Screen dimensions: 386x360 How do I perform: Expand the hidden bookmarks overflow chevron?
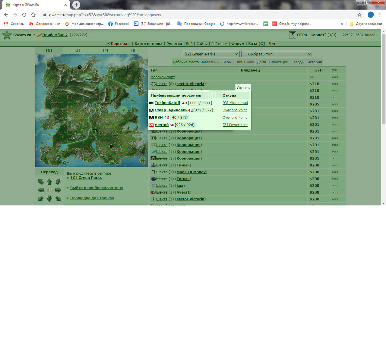point(342,24)
